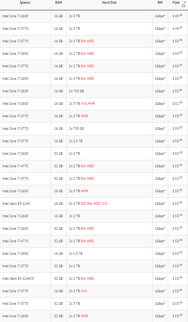Click the Fiyat column sort arrows icon
Screen dimensions: 188x322
pyautogui.click(x=184, y=4)
